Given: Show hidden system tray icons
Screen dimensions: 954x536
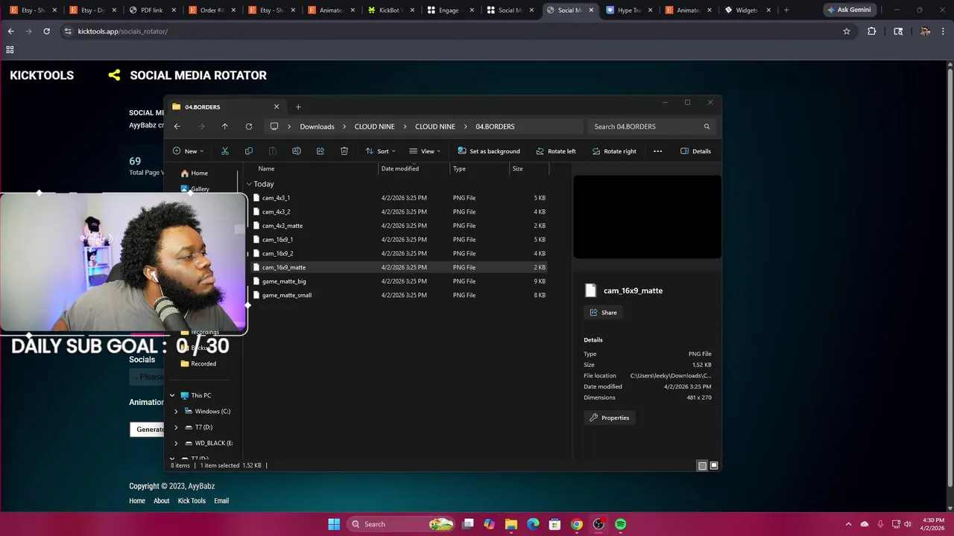Looking at the screenshot, I should pos(848,524).
